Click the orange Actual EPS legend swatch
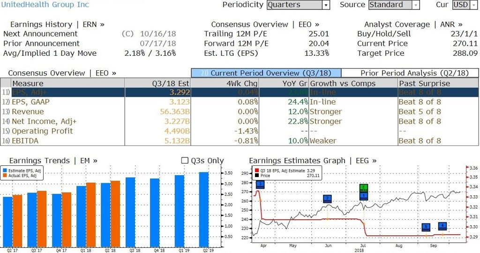The width and height of the screenshot is (480, 253). pyautogui.click(x=5, y=176)
